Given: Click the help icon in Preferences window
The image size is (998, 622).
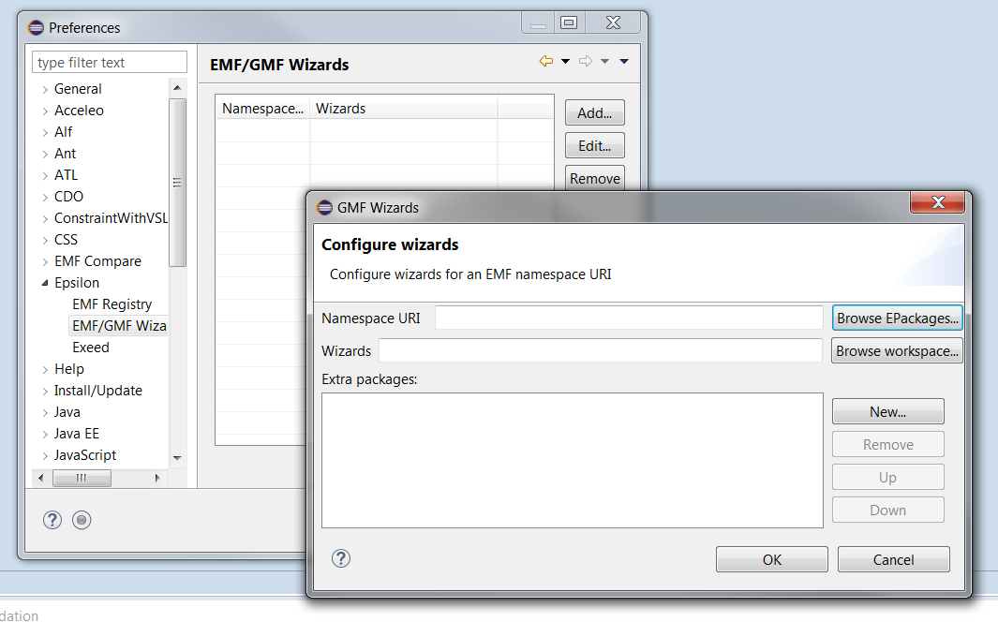Looking at the screenshot, I should (52, 520).
